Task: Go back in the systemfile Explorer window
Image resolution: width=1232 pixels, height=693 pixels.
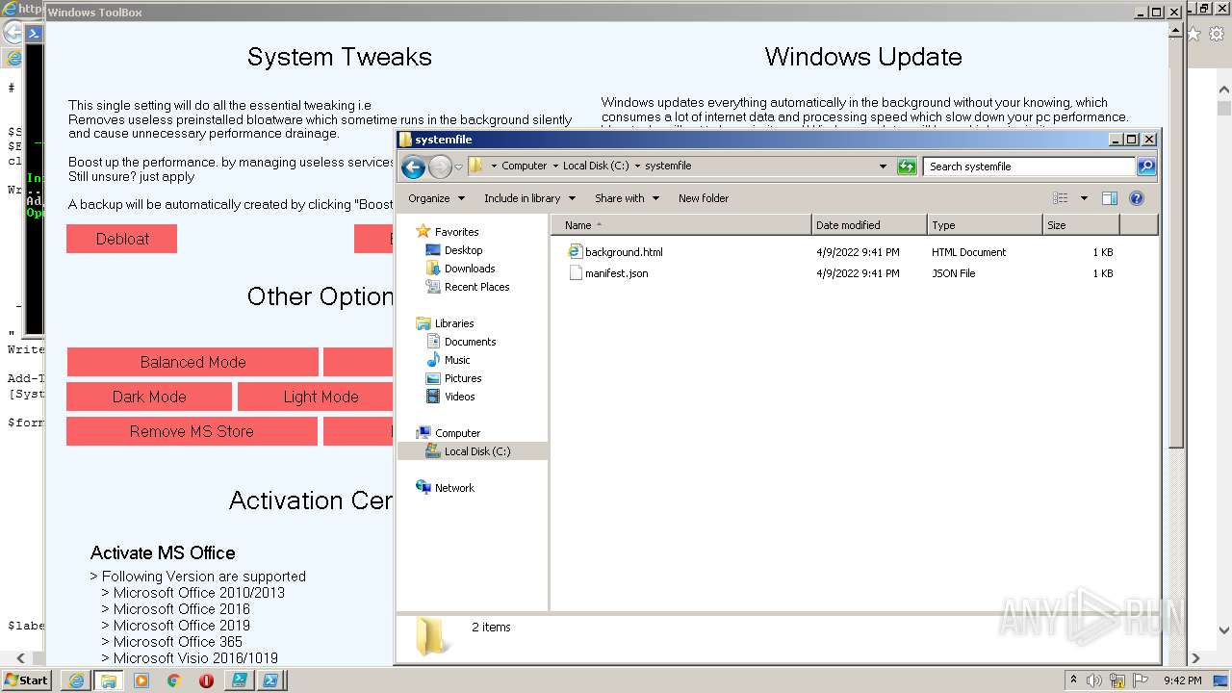Action: coord(413,167)
